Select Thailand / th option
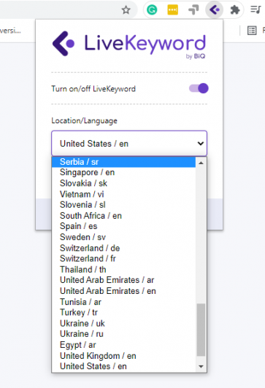Viewport: 265px width, 388px height. click(123, 269)
